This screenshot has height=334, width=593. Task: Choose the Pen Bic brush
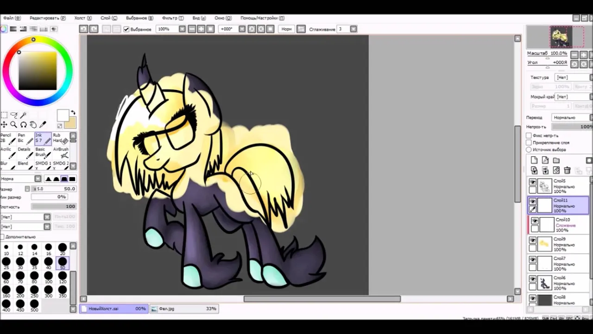tap(25, 138)
